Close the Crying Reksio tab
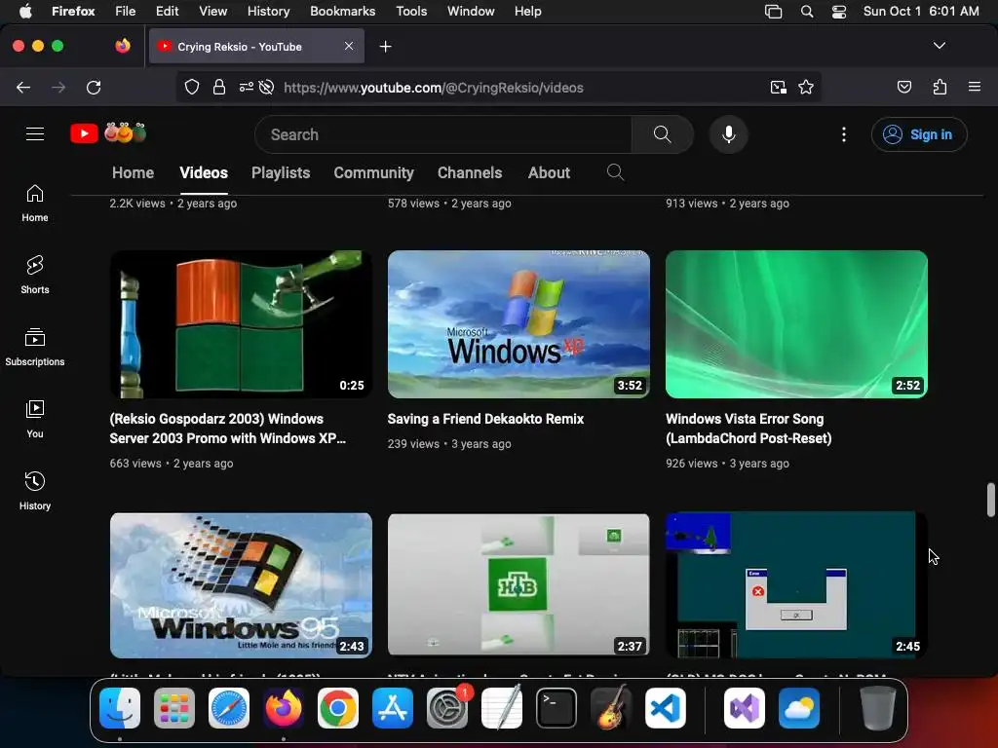This screenshot has width=998, height=748. (349, 46)
